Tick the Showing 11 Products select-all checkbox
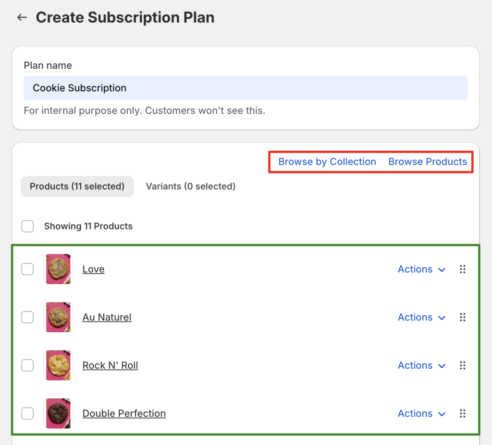 click(27, 226)
